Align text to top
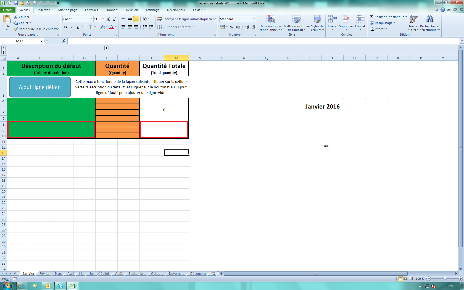 pos(123,19)
